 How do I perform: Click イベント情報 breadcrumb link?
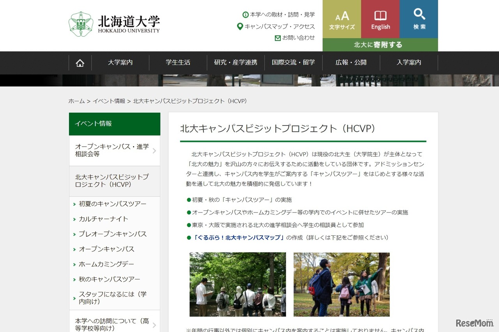(109, 101)
